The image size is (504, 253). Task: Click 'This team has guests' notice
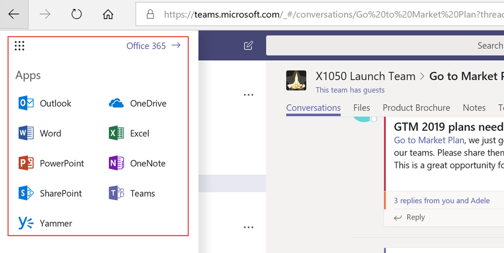click(x=350, y=90)
